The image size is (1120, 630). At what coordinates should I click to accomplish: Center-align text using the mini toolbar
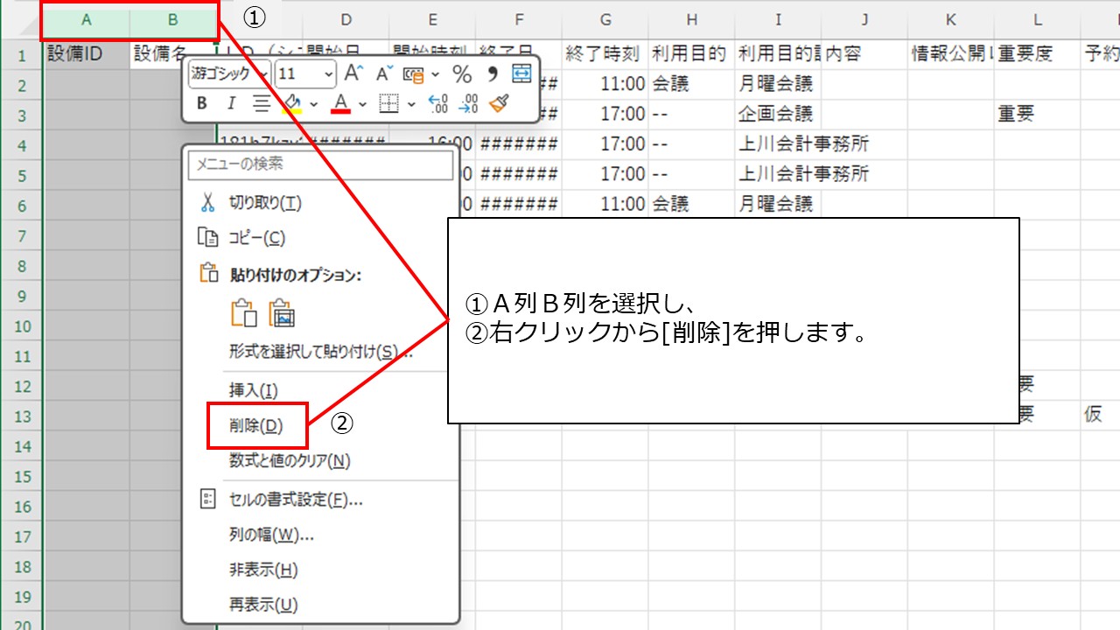(x=261, y=104)
